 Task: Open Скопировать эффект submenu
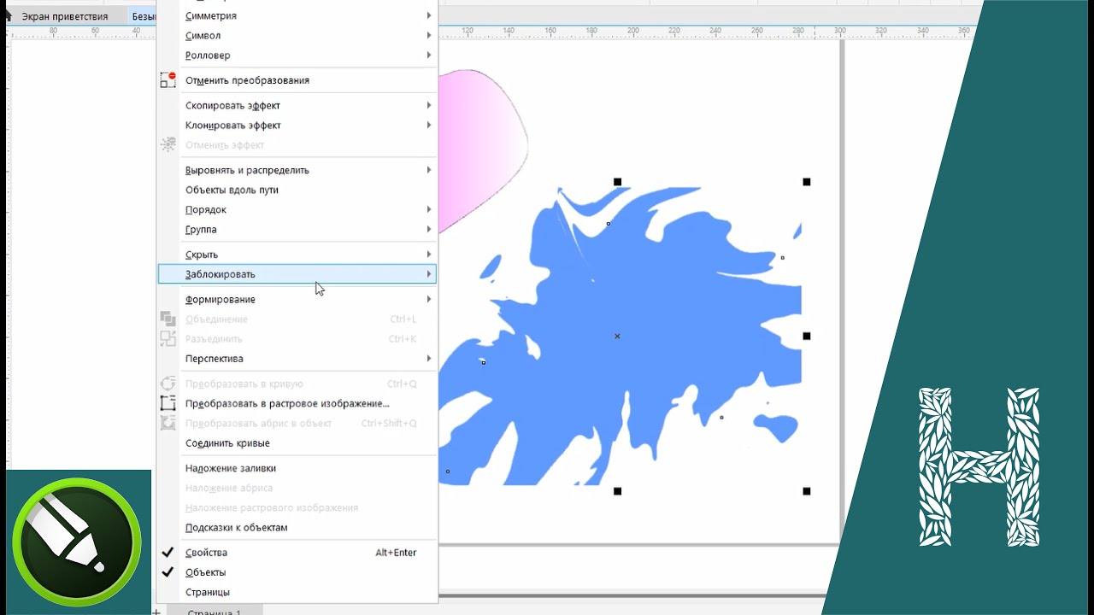click(297, 105)
